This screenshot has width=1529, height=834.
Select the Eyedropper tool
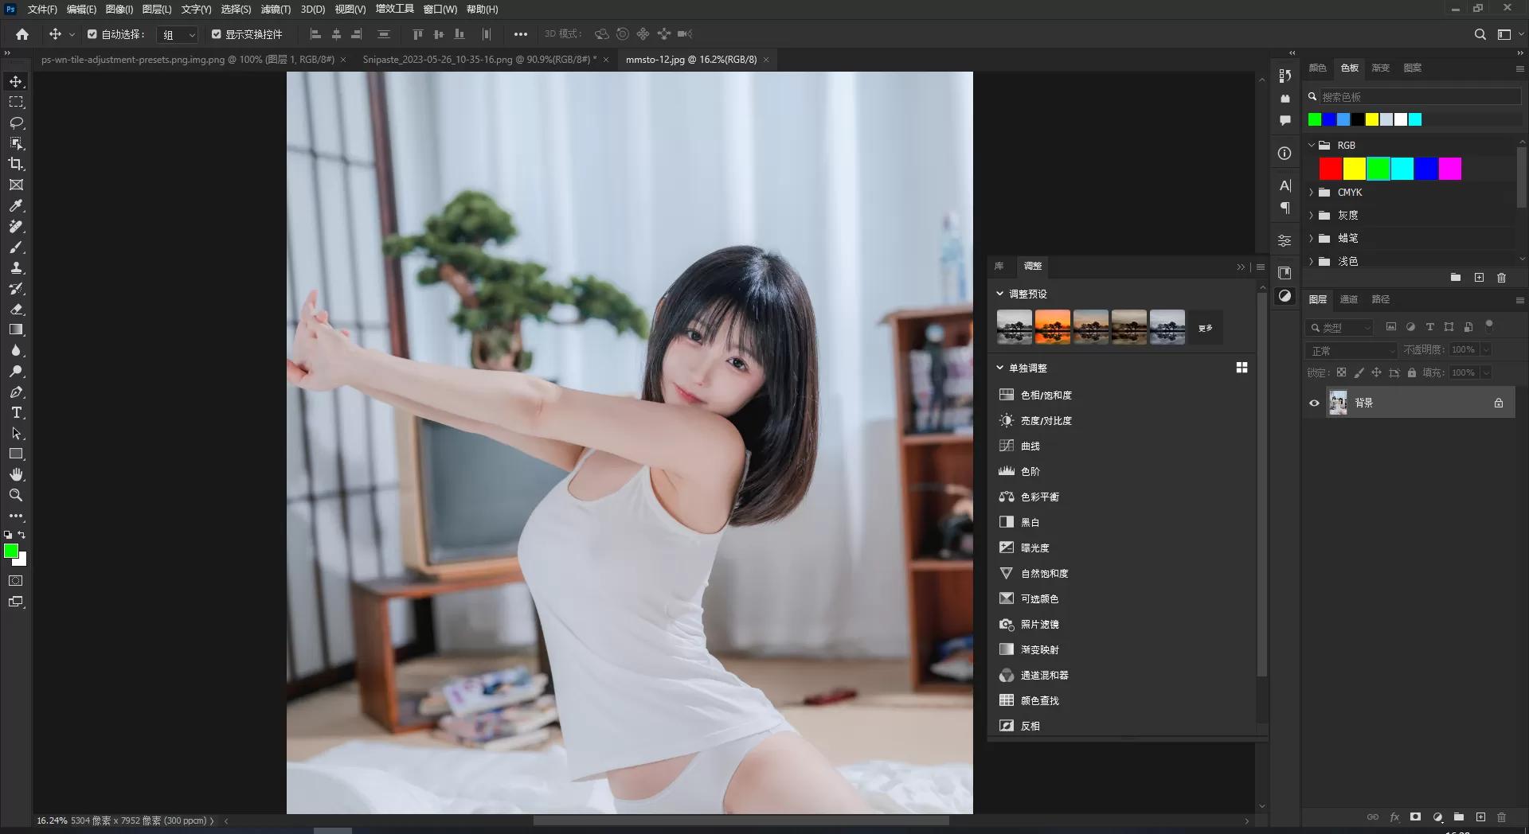tap(16, 205)
